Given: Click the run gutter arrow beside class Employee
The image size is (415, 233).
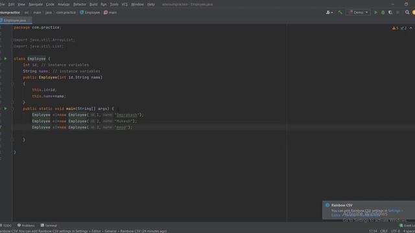Looking at the screenshot, I should tap(5, 58).
